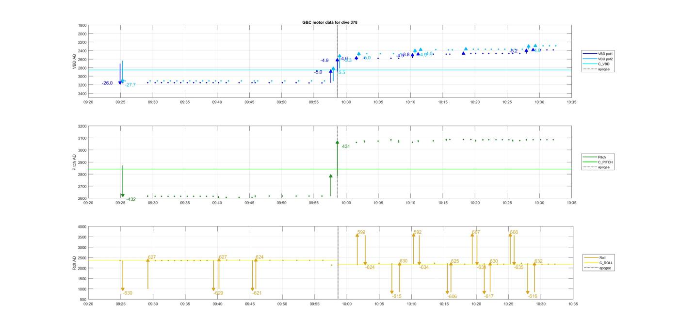Image resolution: width=679 pixels, height=336 pixels.
Task: Click the "-635" roll data label
Action: (519, 267)
